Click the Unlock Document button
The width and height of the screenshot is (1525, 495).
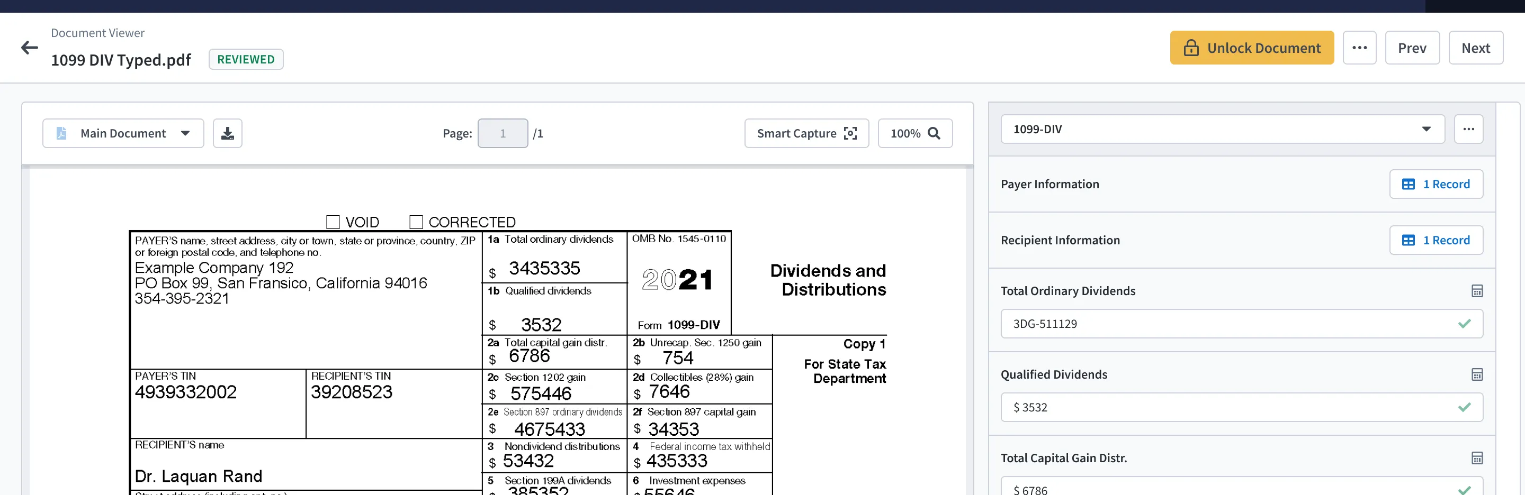pyautogui.click(x=1251, y=47)
